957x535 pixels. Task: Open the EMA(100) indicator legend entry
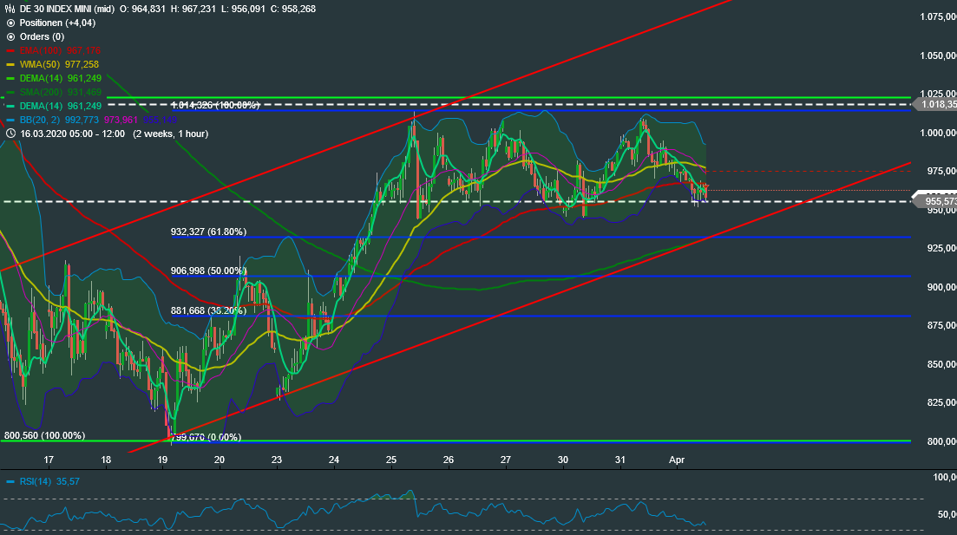click(60, 50)
